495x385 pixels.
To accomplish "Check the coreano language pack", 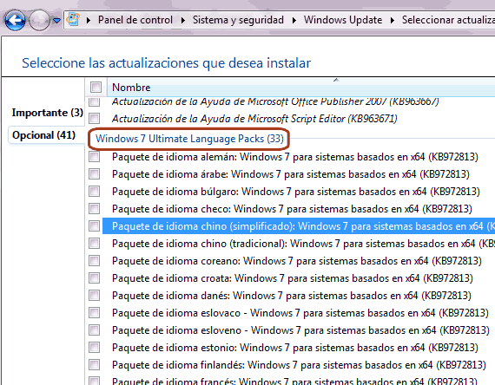I will pos(95,261).
